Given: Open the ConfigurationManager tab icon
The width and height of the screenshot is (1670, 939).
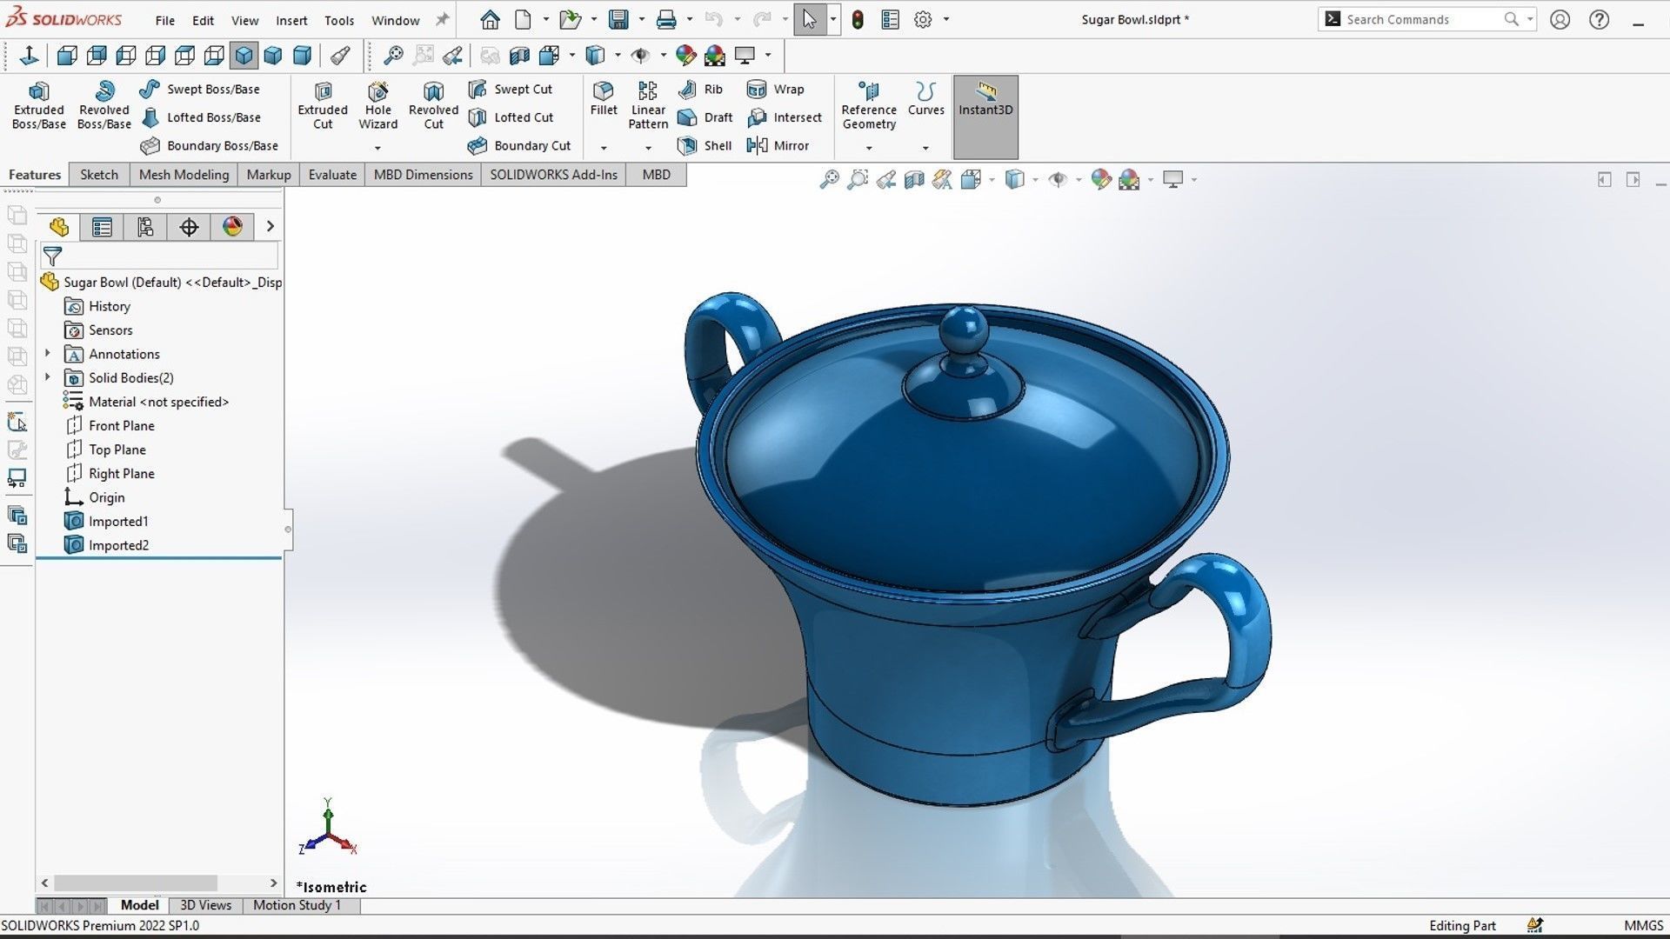Looking at the screenshot, I should pyautogui.click(x=145, y=227).
